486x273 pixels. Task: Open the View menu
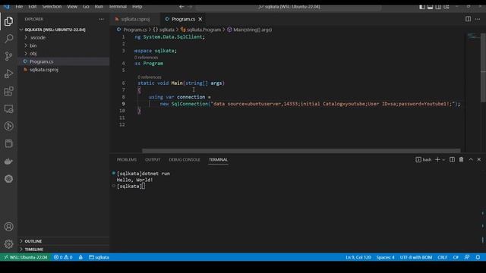coord(72,7)
